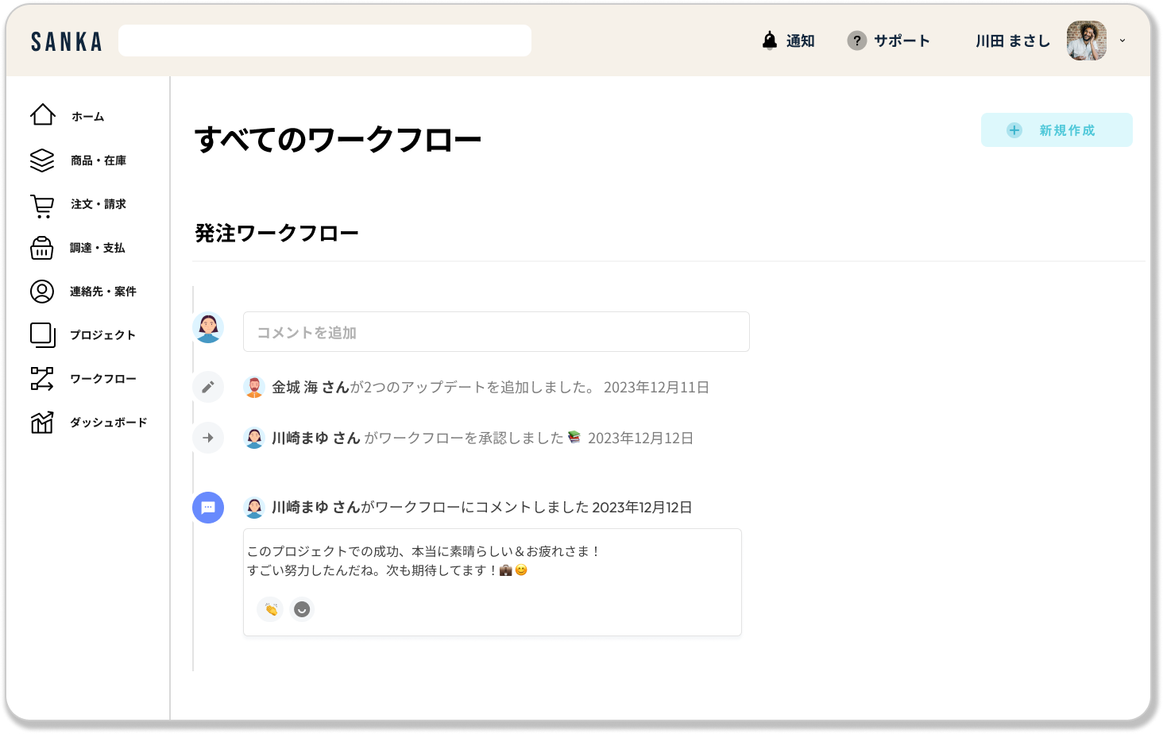1163x734 pixels.
Task: Click the books emoji after 承認しました
Action: tap(574, 437)
